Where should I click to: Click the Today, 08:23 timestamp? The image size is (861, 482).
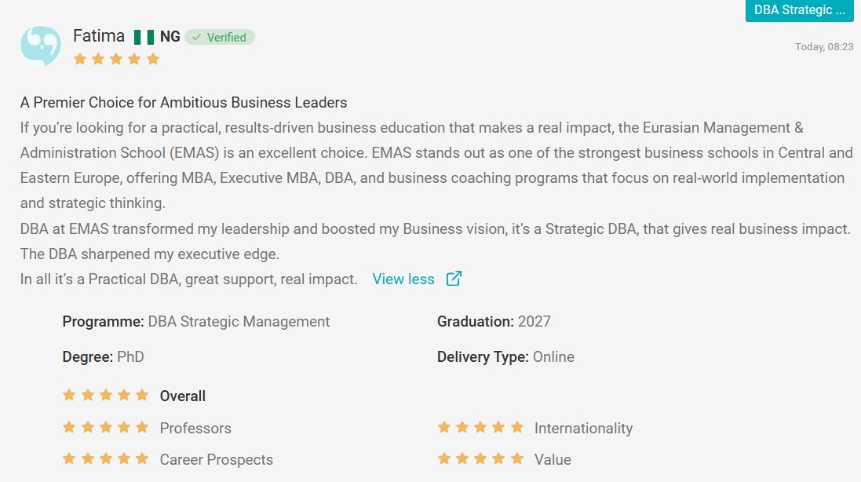click(824, 46)
